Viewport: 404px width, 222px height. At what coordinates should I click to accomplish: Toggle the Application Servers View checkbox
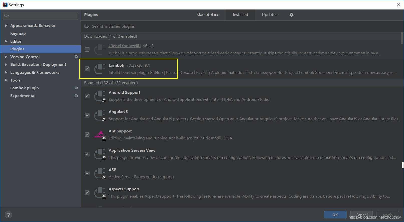click(87, 154)
